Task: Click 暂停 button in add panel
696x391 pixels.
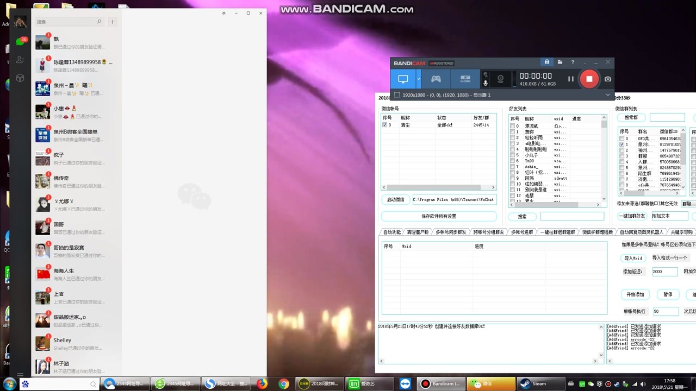Action: click(668, 294)
